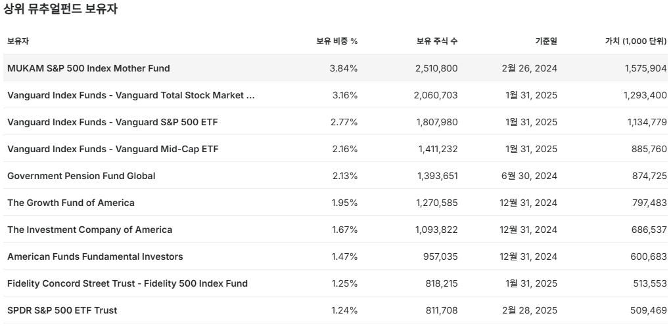This screenshot has width=671, height=326.
Task: Select the 2.13% holding percentage
Action: coord(345,176)
